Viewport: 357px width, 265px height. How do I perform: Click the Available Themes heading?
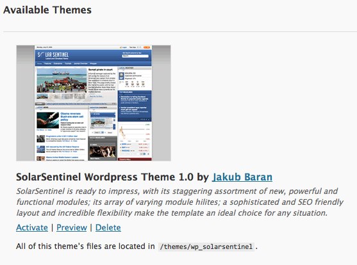(x=47, y=10)
